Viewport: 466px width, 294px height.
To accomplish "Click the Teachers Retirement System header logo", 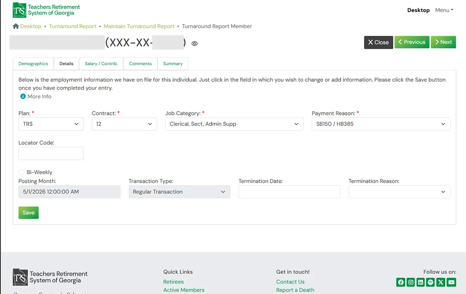I will [46, 10].
